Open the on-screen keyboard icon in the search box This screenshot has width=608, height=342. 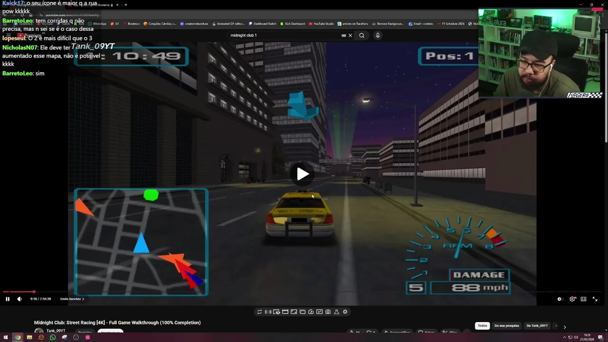coord(344,35)
